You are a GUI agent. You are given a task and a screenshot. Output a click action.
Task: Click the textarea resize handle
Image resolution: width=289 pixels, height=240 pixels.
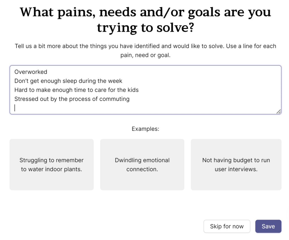click(x=278, y=112)
